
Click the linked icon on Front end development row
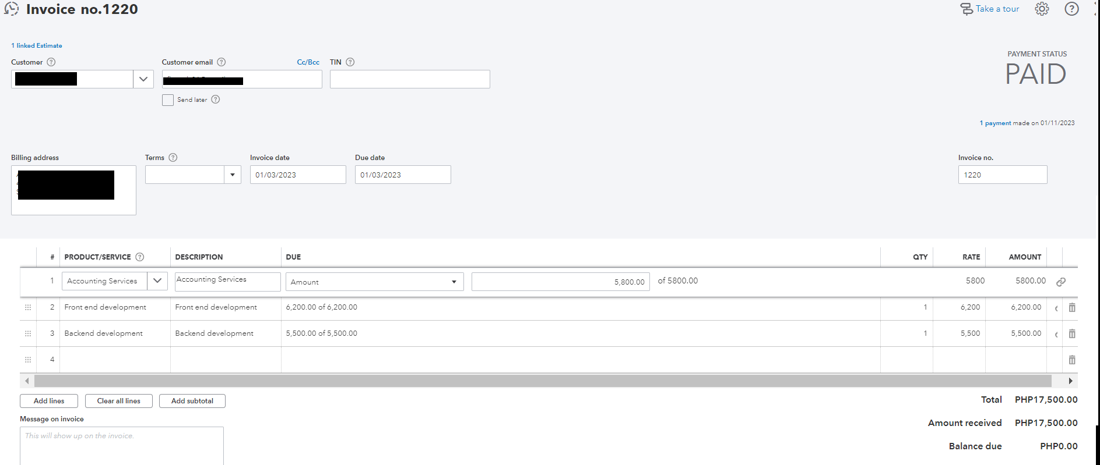[1056, 308]
